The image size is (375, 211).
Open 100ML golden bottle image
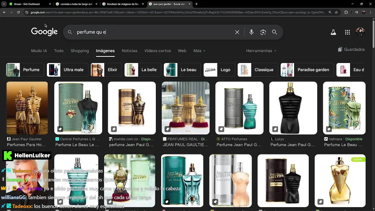tap(340, 181)
